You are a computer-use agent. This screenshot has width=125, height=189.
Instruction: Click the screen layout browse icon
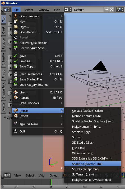(x=68, y=10)
